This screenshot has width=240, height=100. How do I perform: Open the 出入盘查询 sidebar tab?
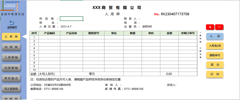pos(11,89)
